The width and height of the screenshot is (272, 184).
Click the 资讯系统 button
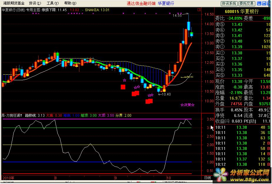(229, 3)
